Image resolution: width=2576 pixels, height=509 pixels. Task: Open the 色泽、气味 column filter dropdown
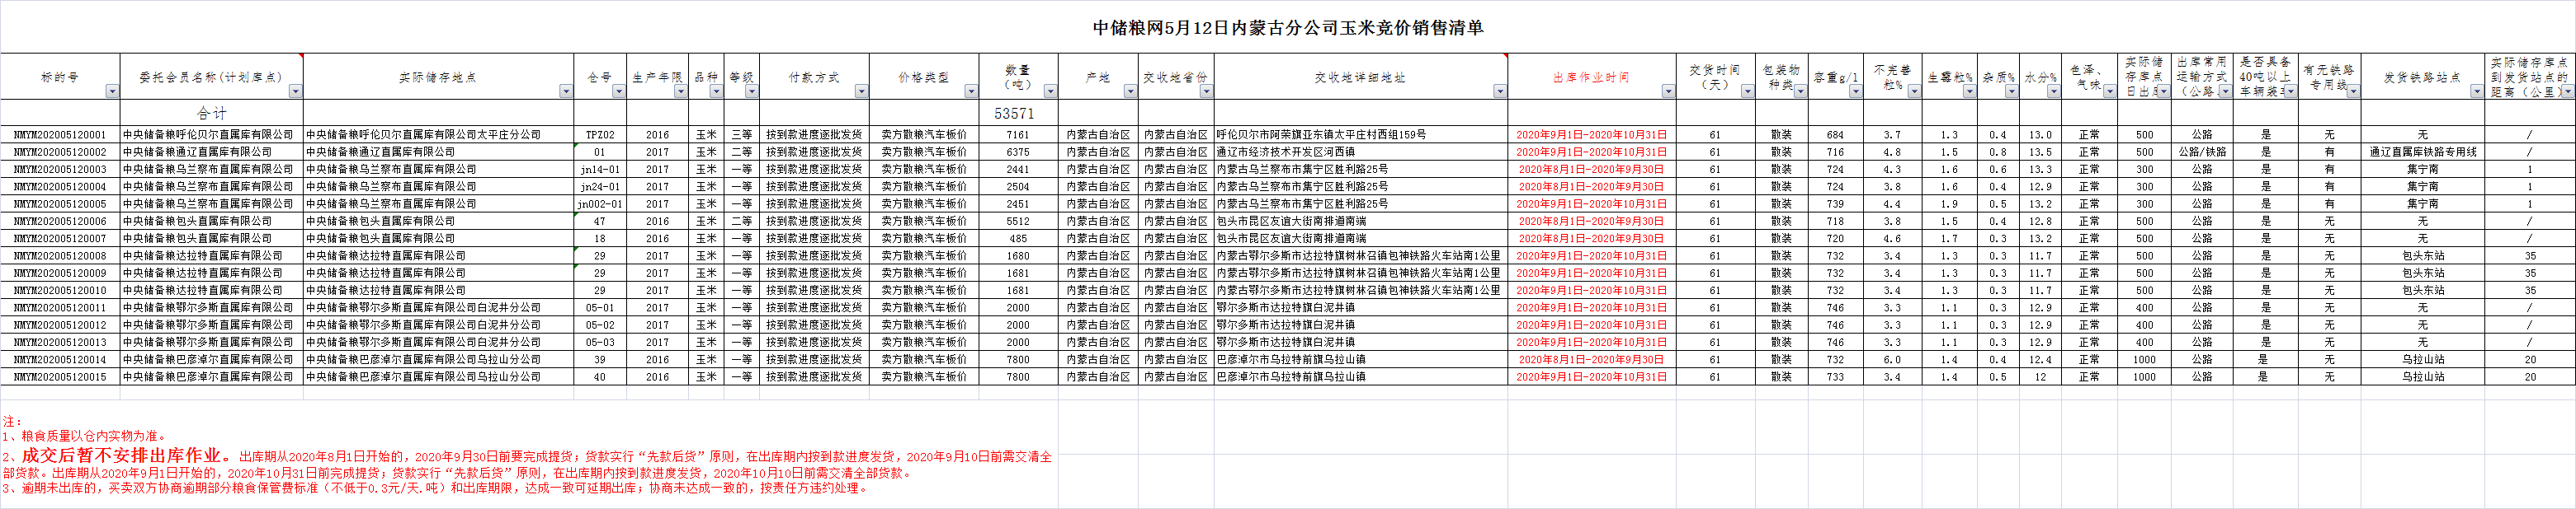[2109, 91]
